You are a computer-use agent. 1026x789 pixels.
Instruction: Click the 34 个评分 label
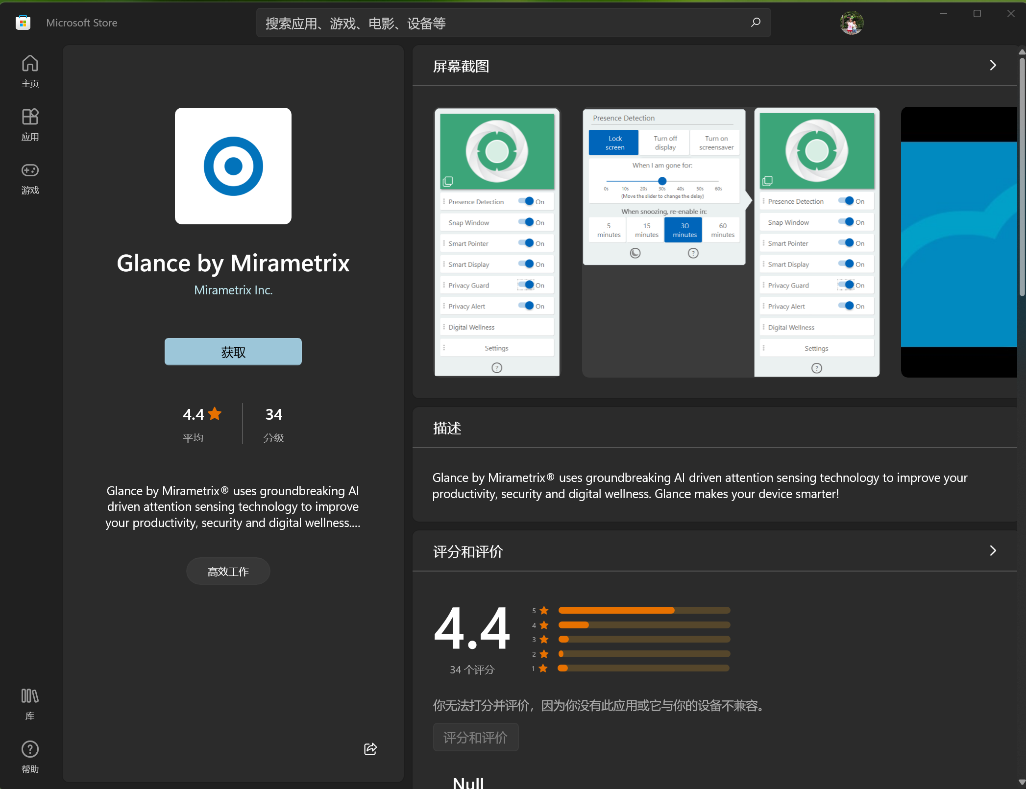472,669
